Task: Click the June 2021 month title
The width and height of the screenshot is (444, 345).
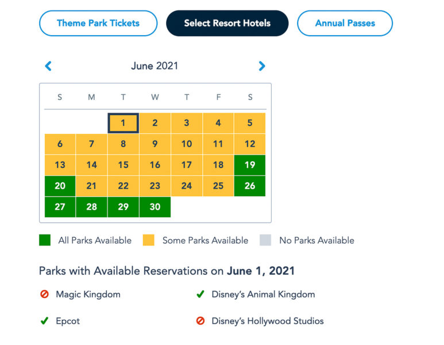Action: [x=155, y=66]
